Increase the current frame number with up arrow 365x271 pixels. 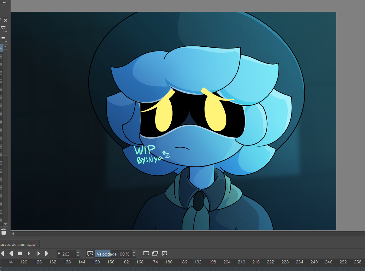78,252
